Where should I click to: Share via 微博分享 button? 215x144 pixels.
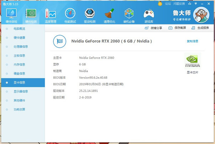(153, 28)
